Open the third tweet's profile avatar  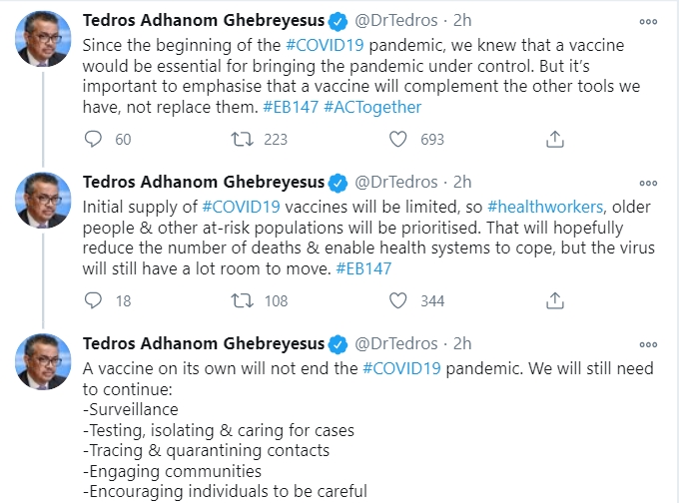(43, 364)
